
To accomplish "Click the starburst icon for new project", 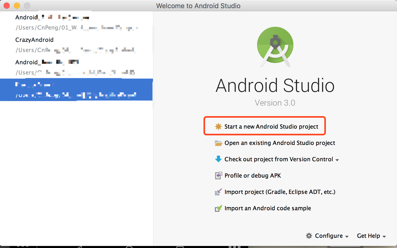I will 218,126.
